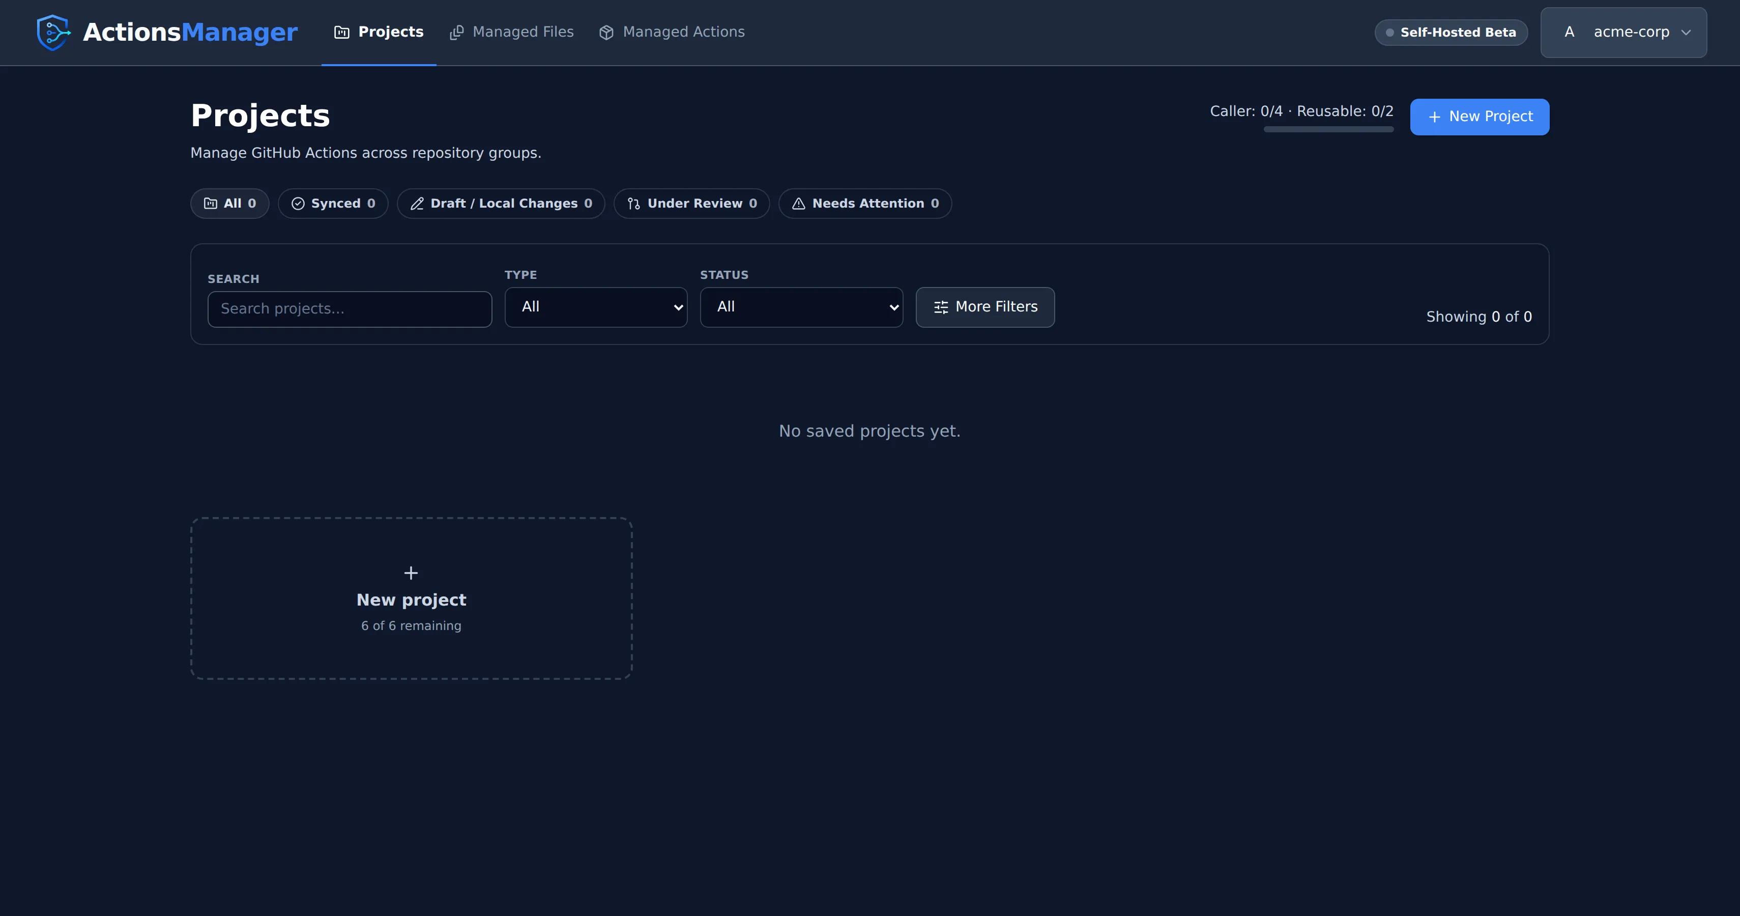The image size is (1740, 916).
Task: Click the ActionsManager brand name
Action: 190,33
